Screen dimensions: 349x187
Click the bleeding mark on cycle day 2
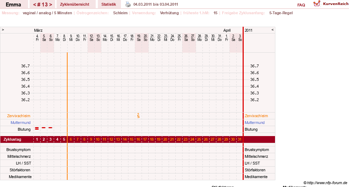point(44,128)
